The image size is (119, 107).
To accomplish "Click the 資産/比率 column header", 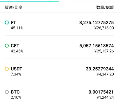I will point(14,7).
